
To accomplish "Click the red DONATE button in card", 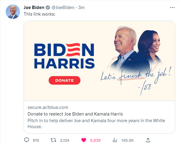I will pyautogui.click(x=64, y=80).
